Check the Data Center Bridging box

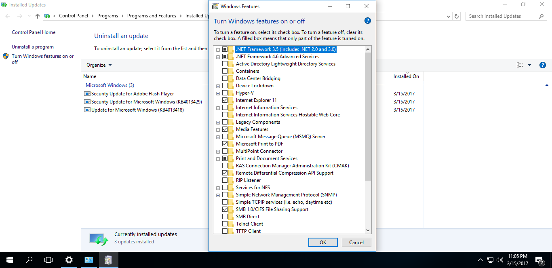225,78
